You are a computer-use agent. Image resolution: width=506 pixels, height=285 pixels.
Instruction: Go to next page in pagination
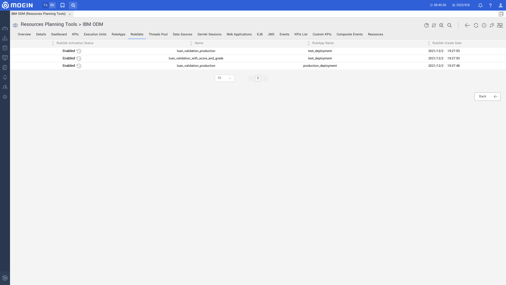click(265, 78)
